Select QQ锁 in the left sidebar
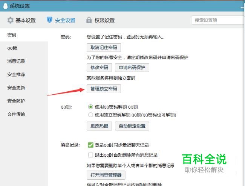This screenshot has height=186, width=245. point(12,48)
